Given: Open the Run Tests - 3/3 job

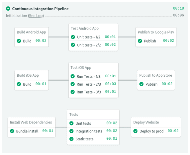Looking at the screenshot, I should click(x=93, y=92).
